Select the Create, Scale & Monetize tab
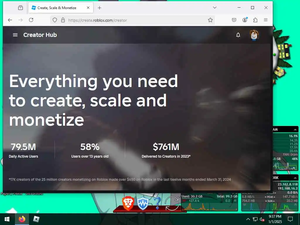Screen dimensions: 300x225 click(x=61, y=8)
